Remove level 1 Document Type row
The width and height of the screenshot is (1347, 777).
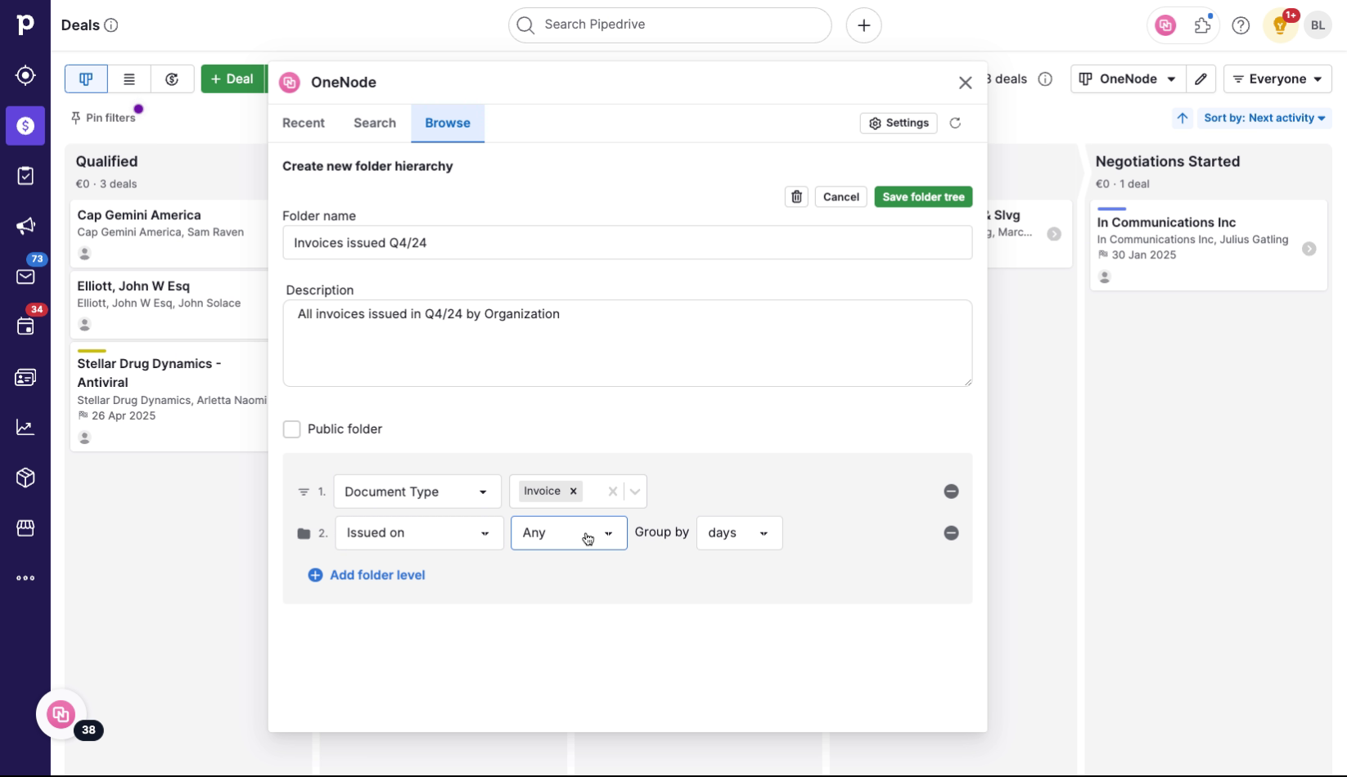coord(951,492)
